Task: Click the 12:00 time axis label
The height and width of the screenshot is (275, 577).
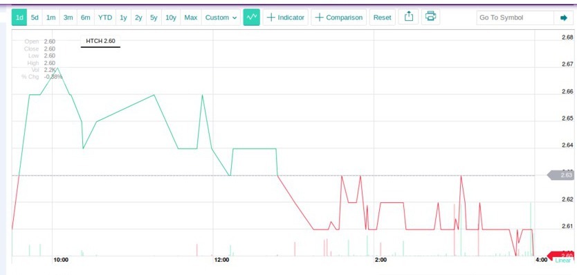Action: click(221, 260)
